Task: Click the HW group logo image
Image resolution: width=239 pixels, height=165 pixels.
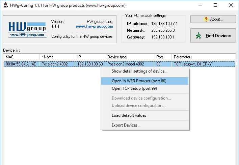Action: pos(27,30)
